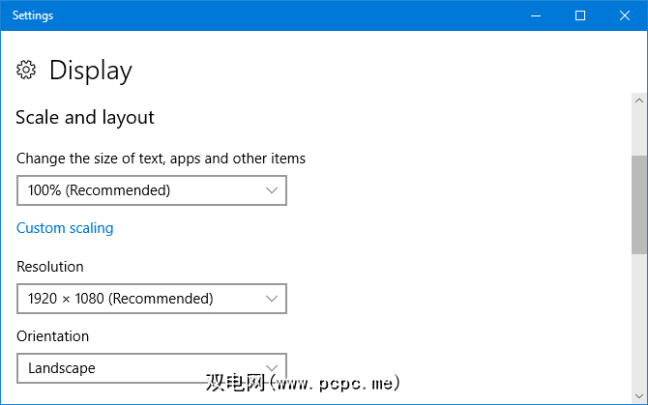The image size is (648, 405).
Task: Click the Orientation label
Action: coord(52,336)
